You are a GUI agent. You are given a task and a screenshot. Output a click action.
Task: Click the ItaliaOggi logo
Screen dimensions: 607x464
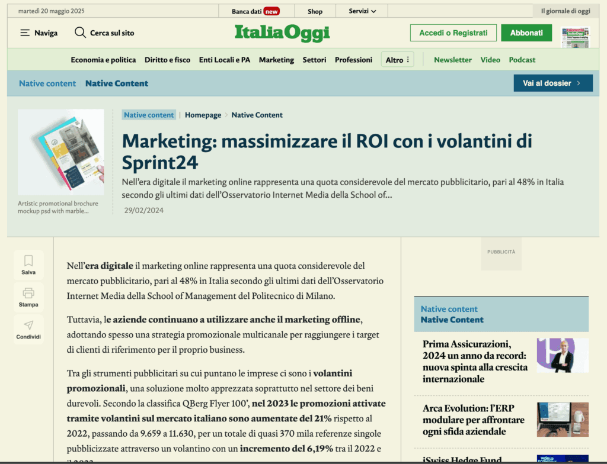coord(282,33)
